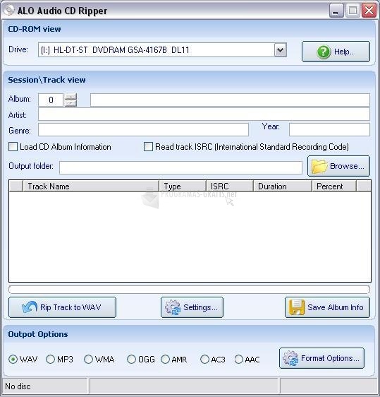
Task: Enable Read track ISRC checkbox
Action: tap(148, 147)
